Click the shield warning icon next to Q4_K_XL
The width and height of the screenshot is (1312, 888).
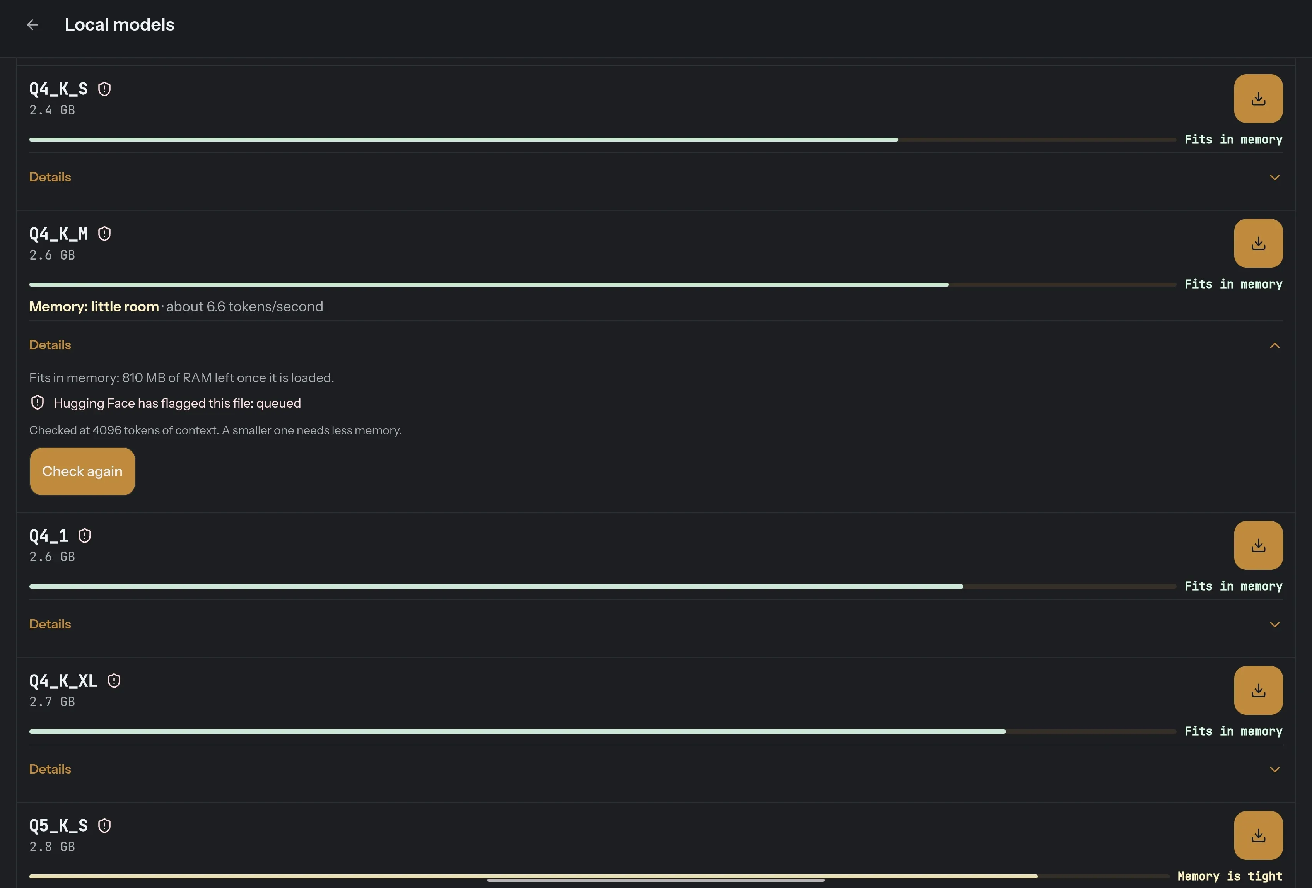pos(114,681)
